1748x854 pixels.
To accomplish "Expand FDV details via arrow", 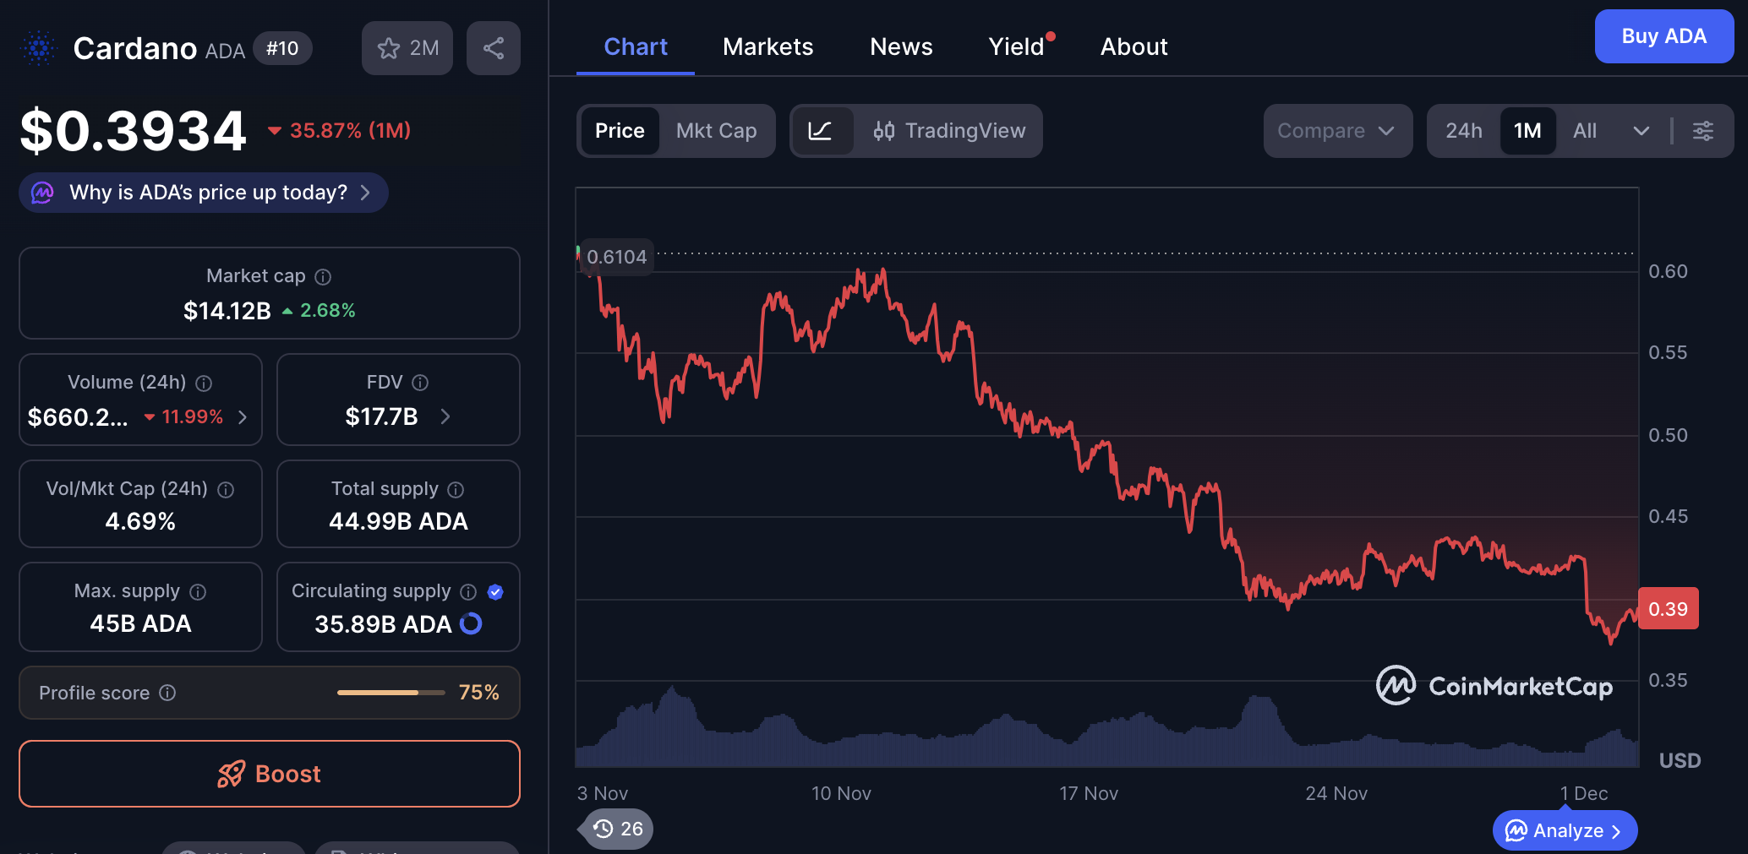I will (x=445, y=416).
